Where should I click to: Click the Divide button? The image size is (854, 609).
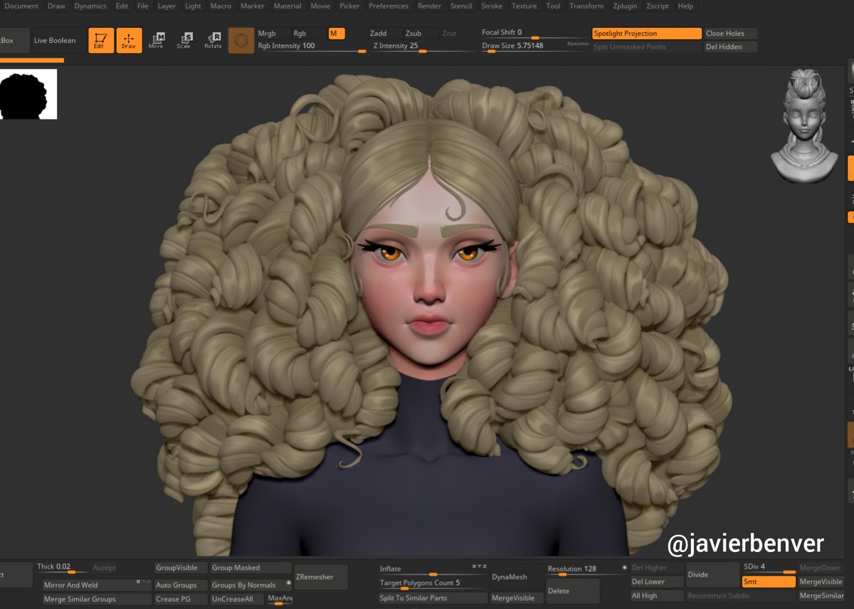click(712, 575)
